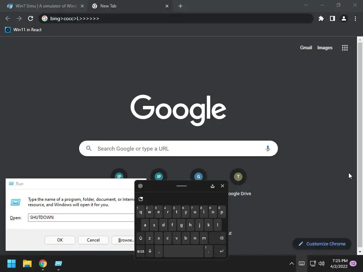This screenshot has width=363, height=272.
Task: Click the Google search box
Action: 178,148
